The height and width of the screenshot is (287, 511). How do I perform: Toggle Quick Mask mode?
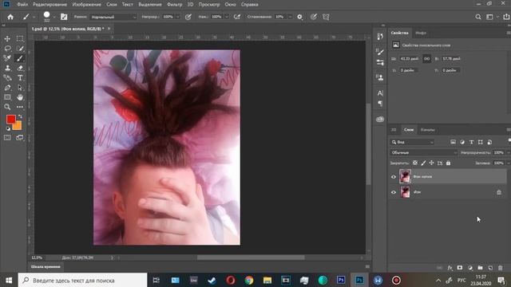point(7,138)
